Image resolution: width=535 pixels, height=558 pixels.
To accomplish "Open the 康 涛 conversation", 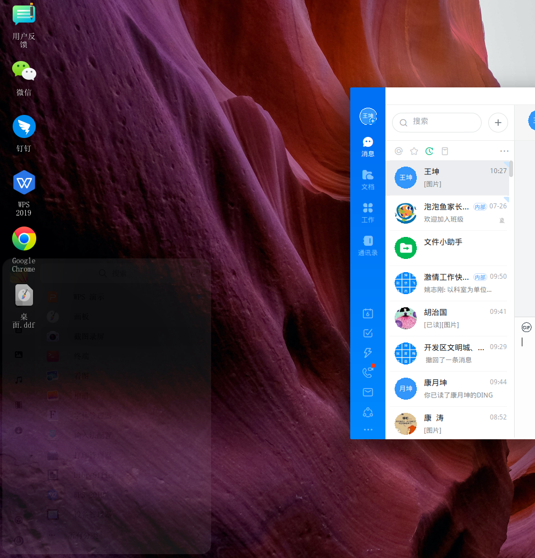I will (448, 423).
